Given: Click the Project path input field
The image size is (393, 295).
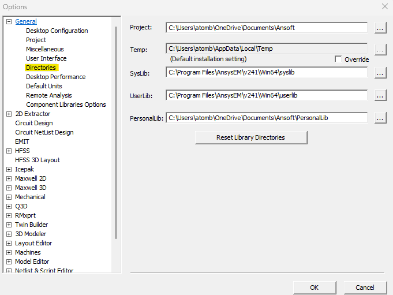Looking at the screenshot, I should [266, 27].
